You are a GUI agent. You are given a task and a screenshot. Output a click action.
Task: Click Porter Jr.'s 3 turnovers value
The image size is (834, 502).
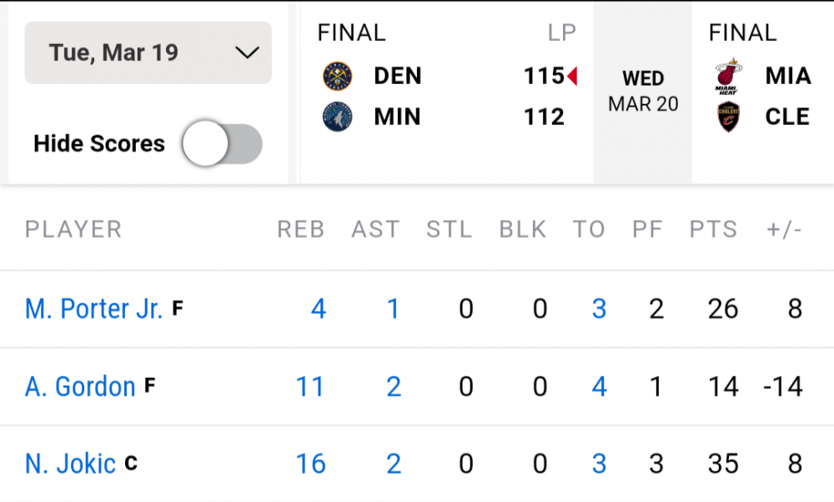tap(598, 309)
